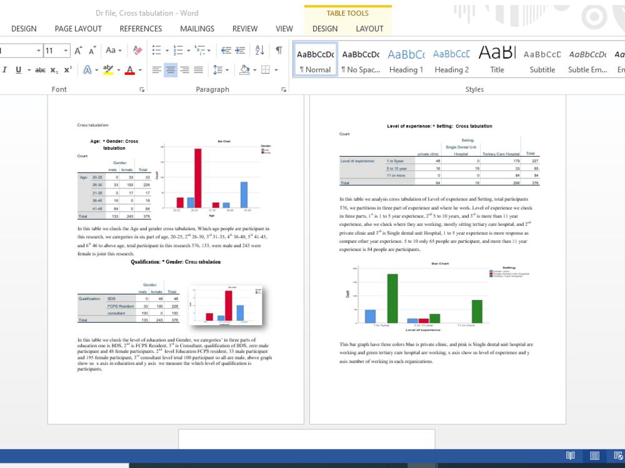Open the References tab
625x468 pixels.
click(141, 29)
